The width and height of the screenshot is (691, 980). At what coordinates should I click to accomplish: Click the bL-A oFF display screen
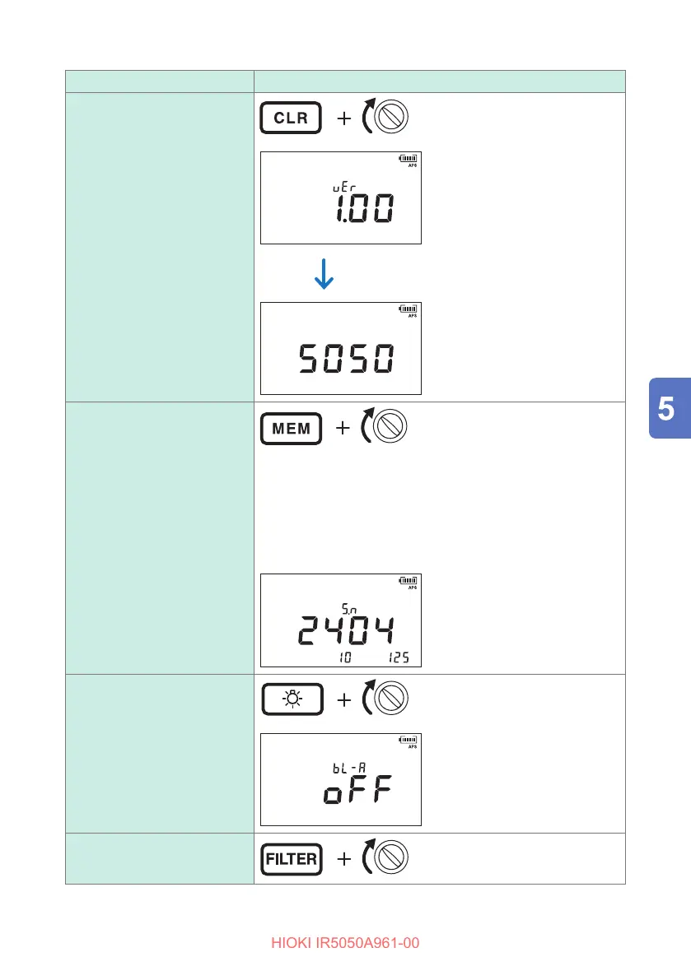click(x=341, y=779)
